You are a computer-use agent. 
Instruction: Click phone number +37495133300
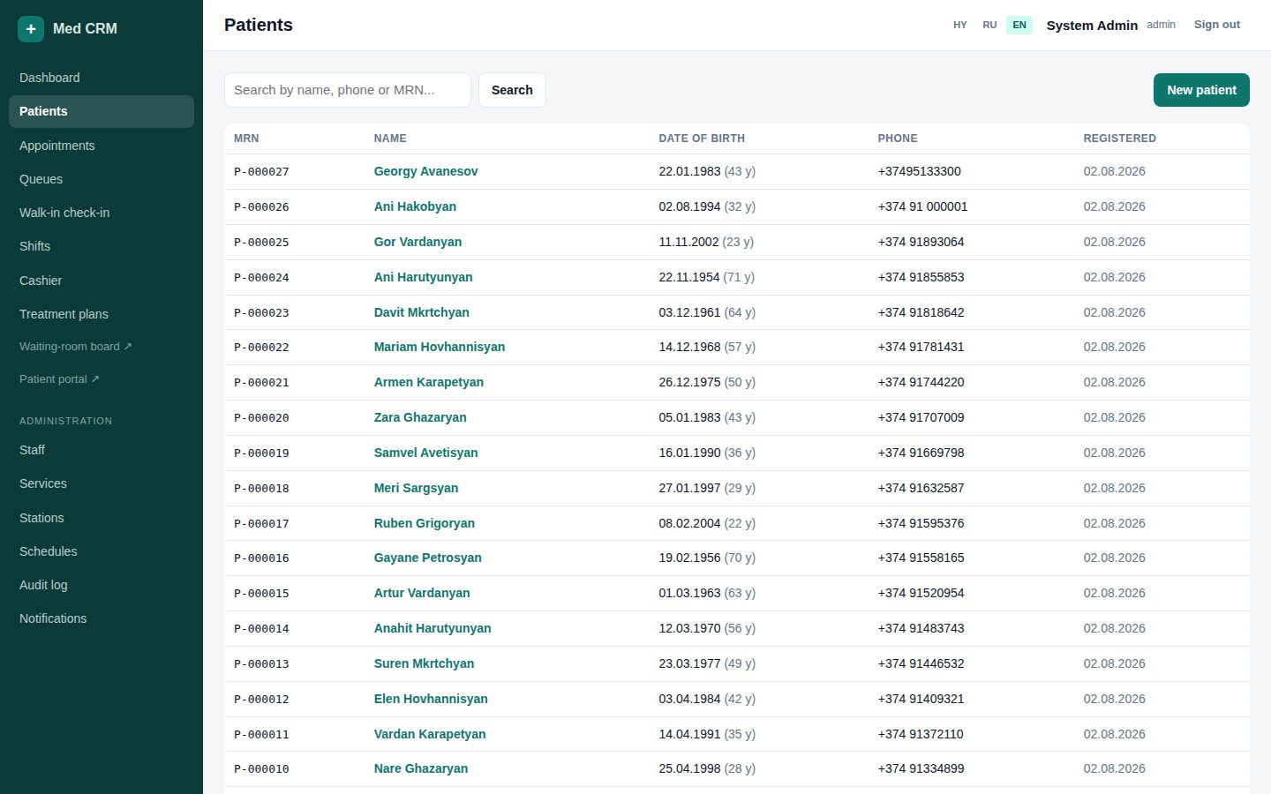coord(919,171)
